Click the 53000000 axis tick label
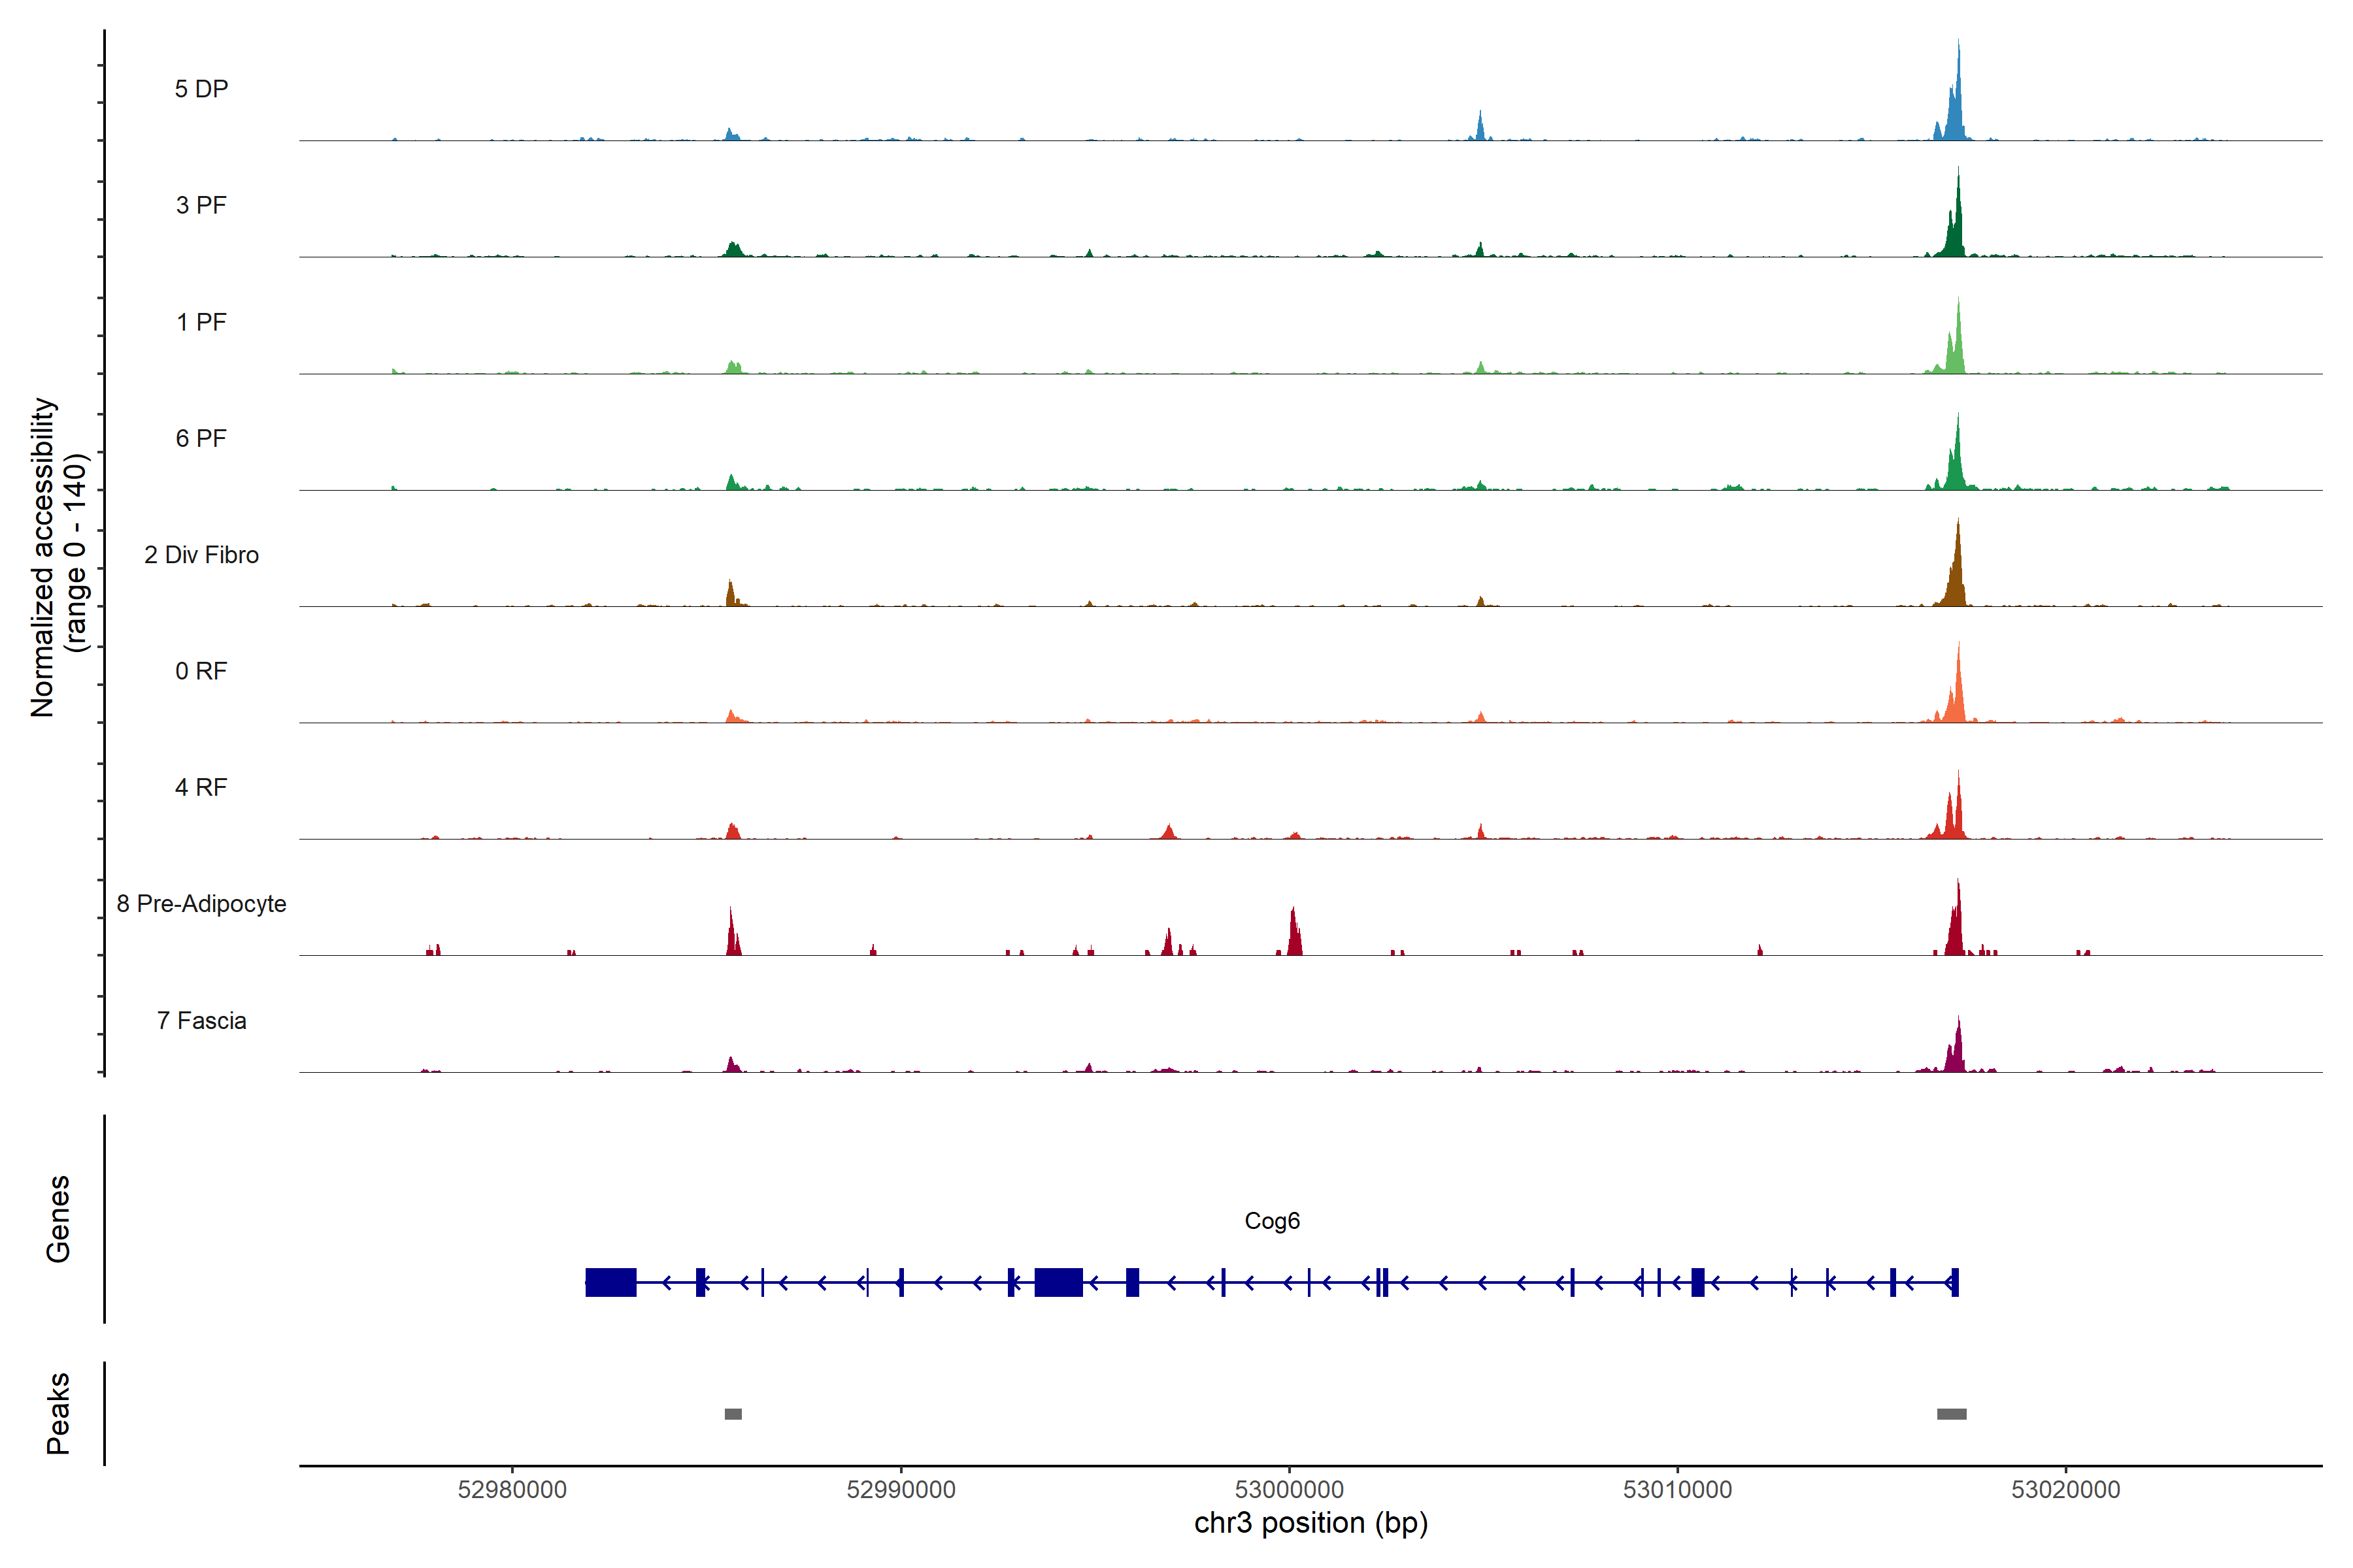Viewport: 2353px width, 1568px height. point(1290,1490)
